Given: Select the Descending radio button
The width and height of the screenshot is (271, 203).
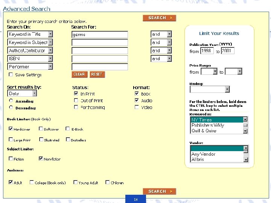Looking at the screenshot, I should pos(11,108).
